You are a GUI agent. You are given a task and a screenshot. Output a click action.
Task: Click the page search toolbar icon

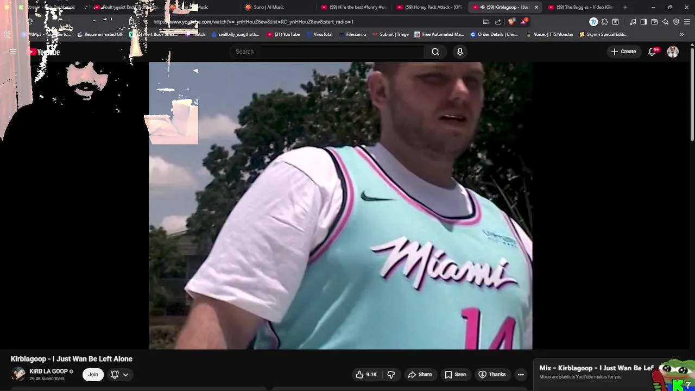coord(615,22)
